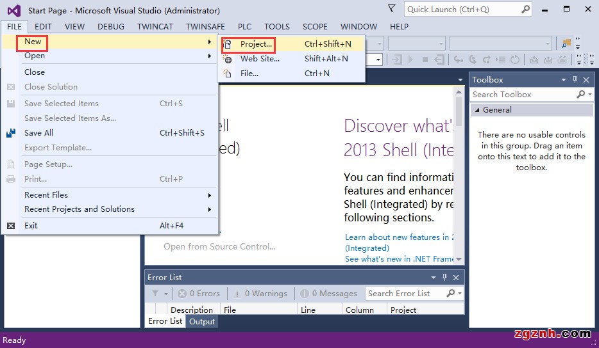Screen dimensions: 599x348
Task: Click 'Learn about new features' link
Action: coord(397,237)
